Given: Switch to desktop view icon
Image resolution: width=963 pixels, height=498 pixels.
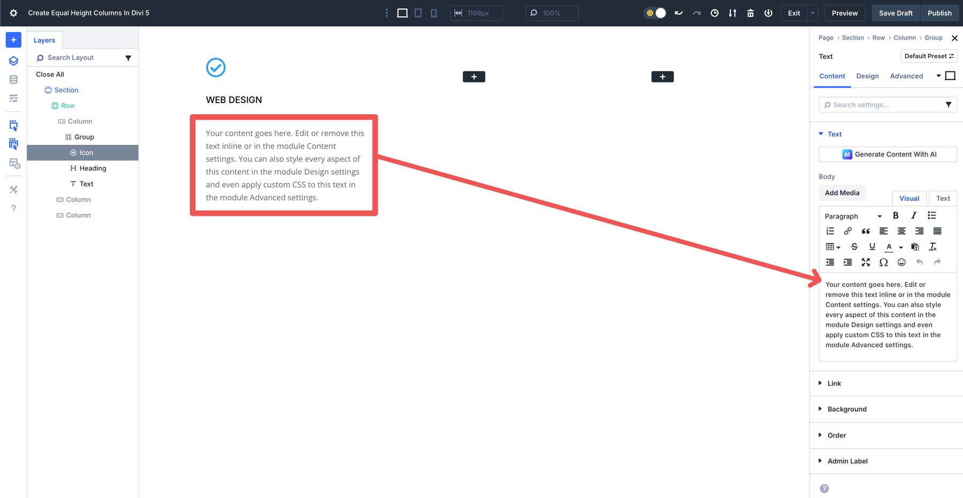Looking at the screenshot, I should tap(402, 13).
